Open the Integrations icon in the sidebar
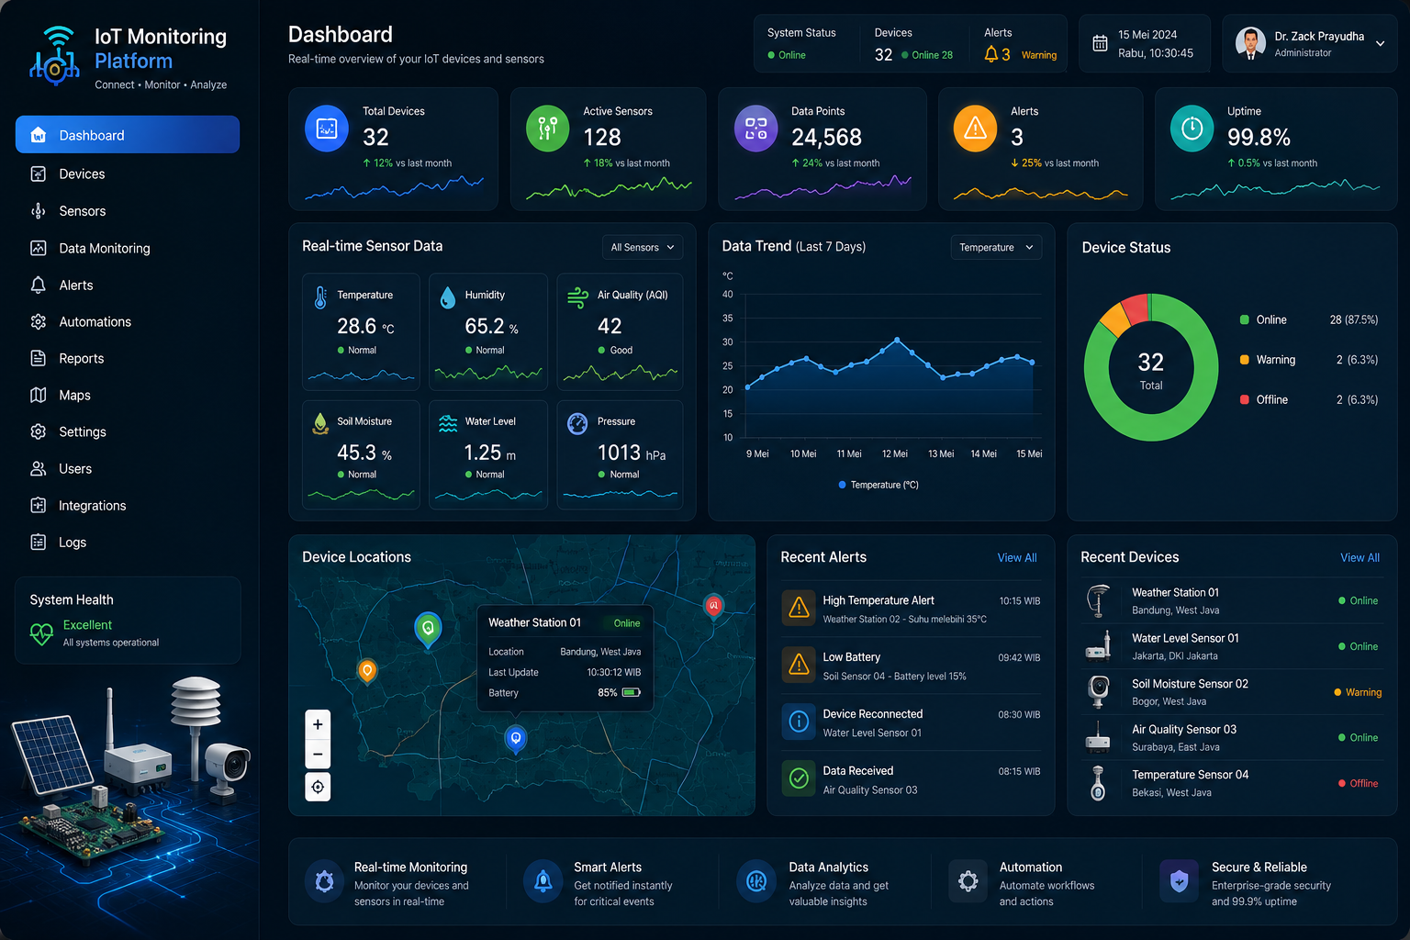1410x940 pixels. click(38, 505)
